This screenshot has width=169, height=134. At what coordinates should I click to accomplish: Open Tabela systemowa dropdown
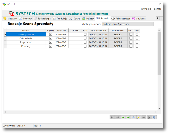tap(128, 24)
